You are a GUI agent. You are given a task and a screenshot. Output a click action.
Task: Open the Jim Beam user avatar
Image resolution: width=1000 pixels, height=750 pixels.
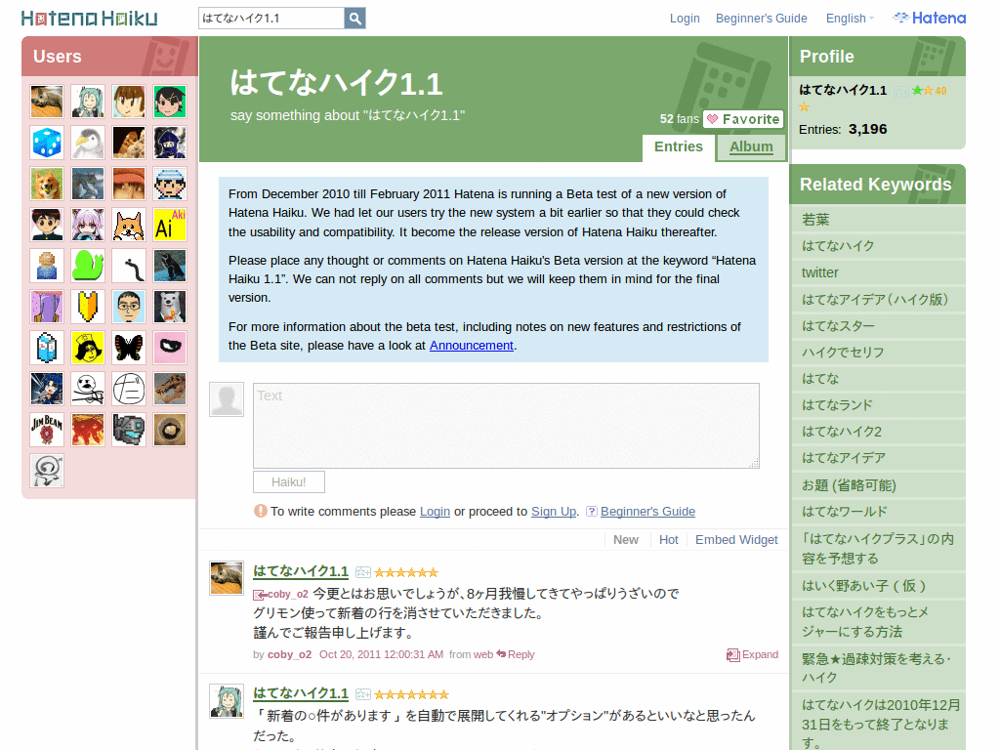tap(47, 430)
